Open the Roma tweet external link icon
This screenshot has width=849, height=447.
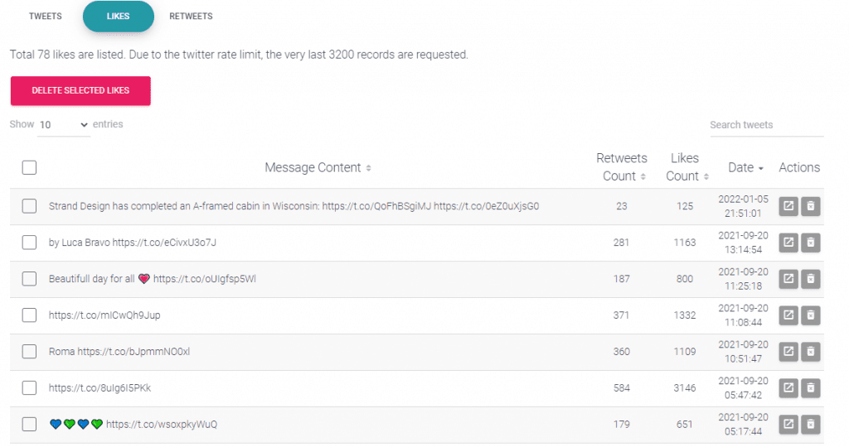[x=788, y=351]
